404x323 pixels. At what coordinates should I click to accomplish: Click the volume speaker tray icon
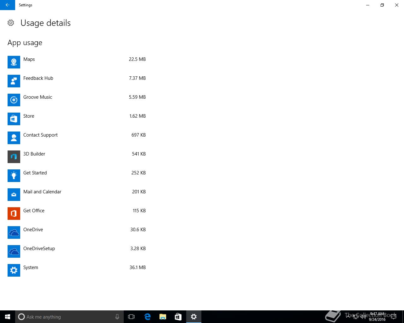(363, 317)
